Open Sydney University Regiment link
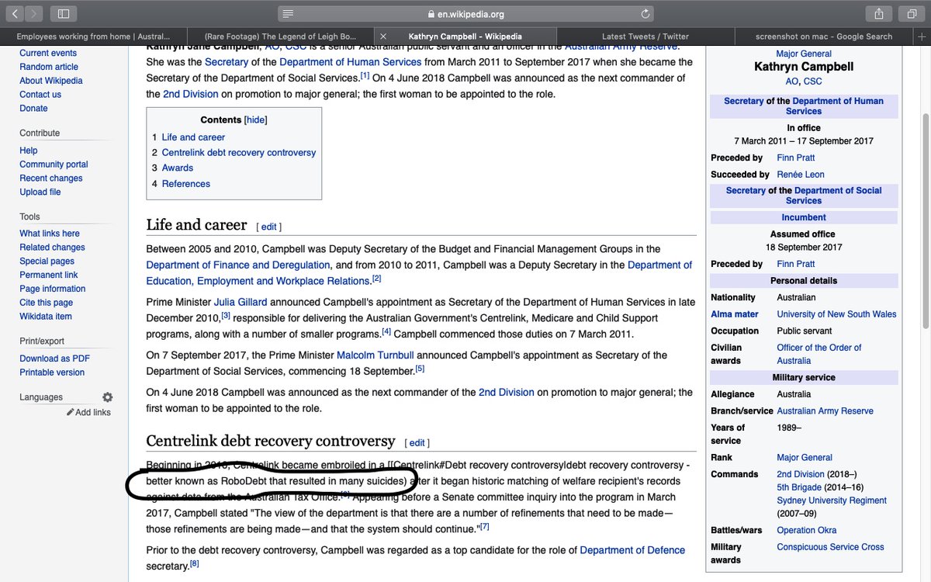Viewport: 931px width, 582px height. [832, 501]
